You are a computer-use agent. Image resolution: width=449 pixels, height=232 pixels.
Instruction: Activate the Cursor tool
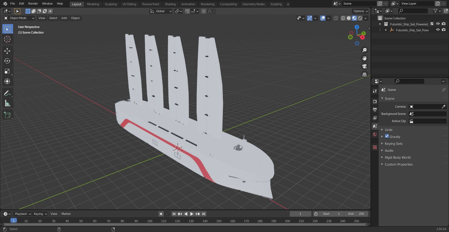pyautogui.click(x=7, y=39)
